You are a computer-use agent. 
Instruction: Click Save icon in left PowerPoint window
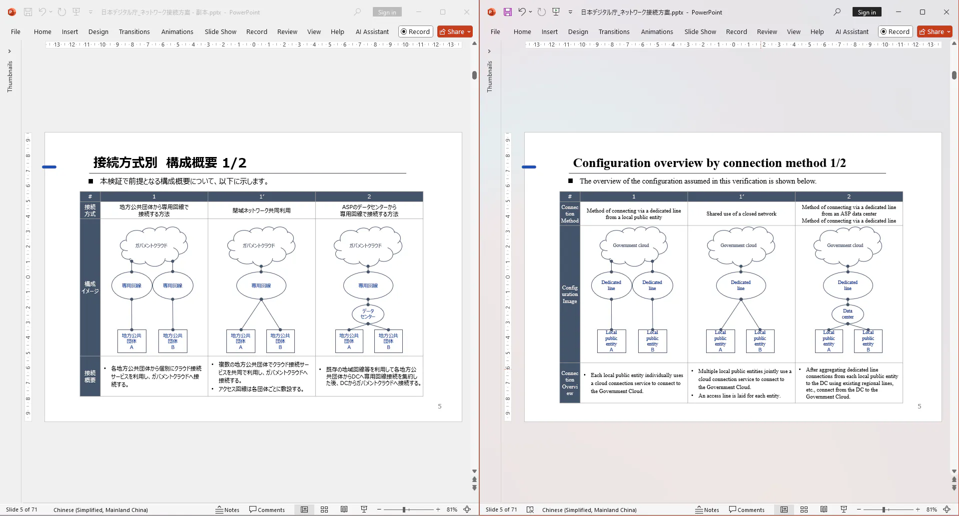point(28,12)
